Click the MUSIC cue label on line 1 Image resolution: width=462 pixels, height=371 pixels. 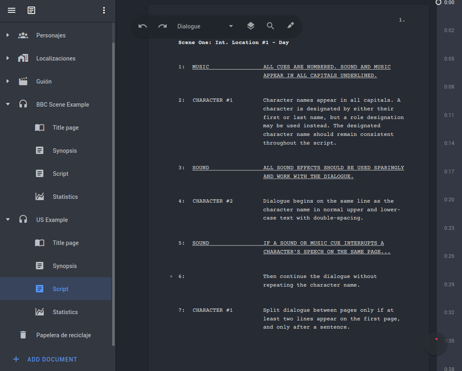tap(200, 67)
